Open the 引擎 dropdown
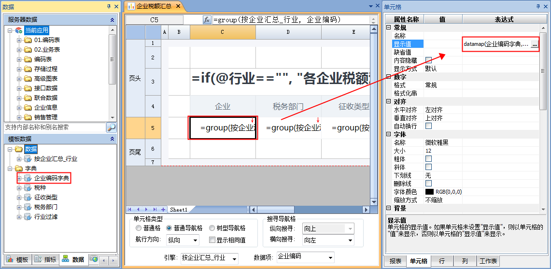This screenshot has height=269, width=551. tap(234, 259)
